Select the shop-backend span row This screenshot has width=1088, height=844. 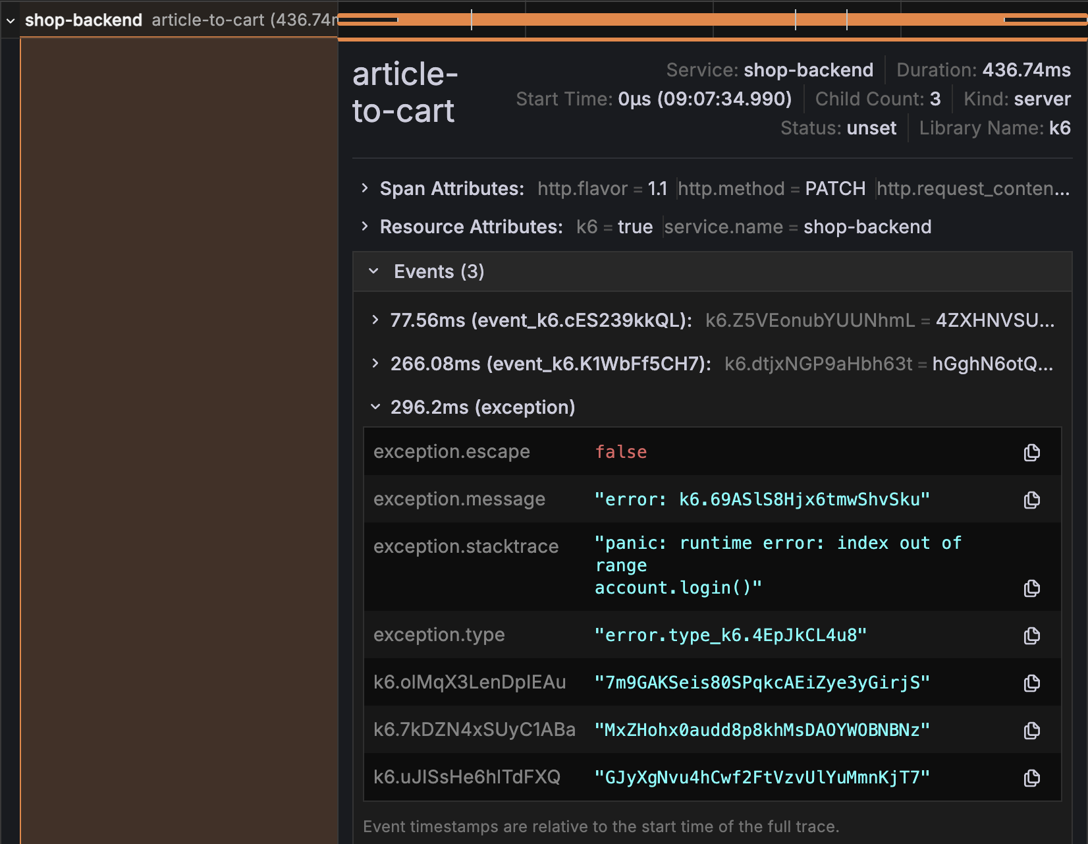84,20
